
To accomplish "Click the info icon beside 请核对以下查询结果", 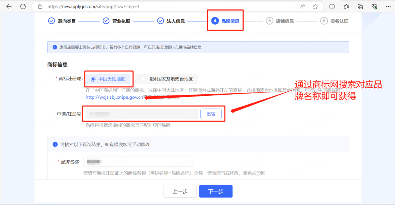I will (55, 144).
